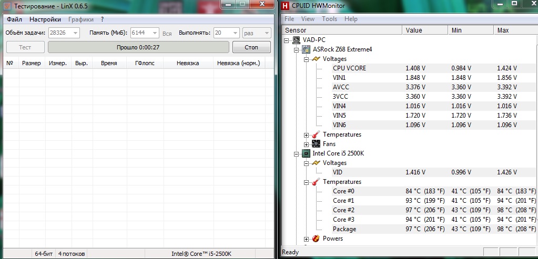The height and width of the screenshot is (259, 538).
Task: Collapse the Intel Core i5 2500K node
Action: tap(297, 154)
